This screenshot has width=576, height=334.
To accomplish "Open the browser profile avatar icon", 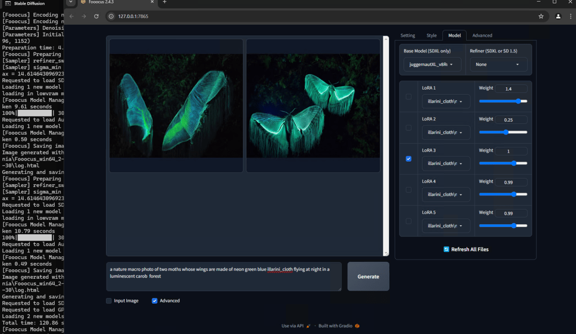I will point(558,16).
